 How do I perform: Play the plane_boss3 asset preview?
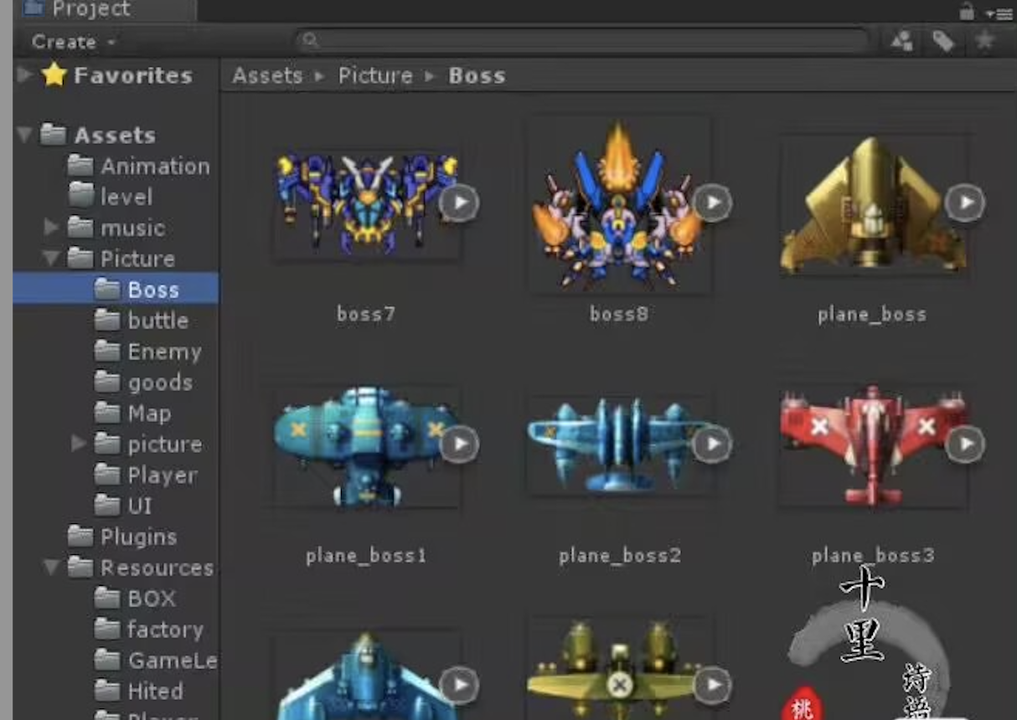click(x=968, y=444)
